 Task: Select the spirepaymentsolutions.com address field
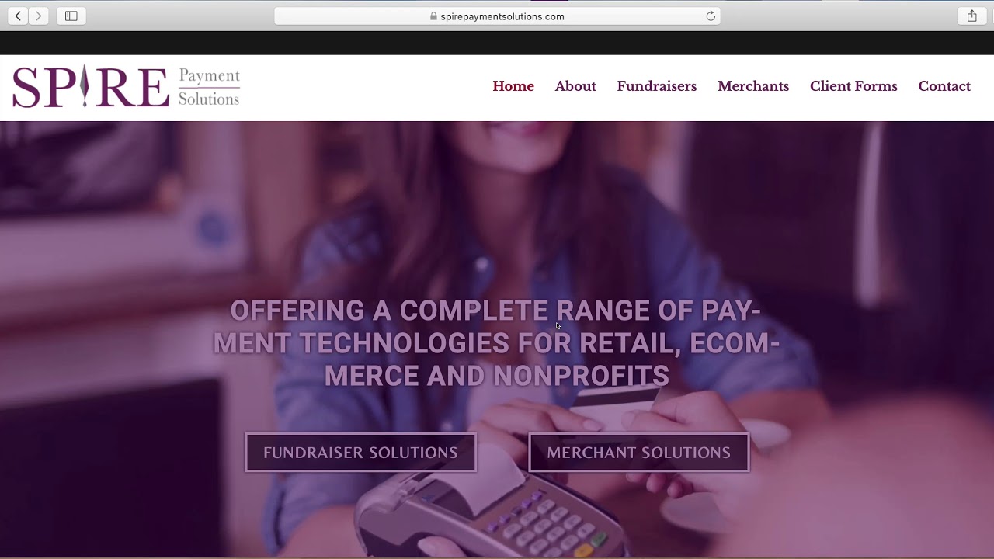[497, 16]
